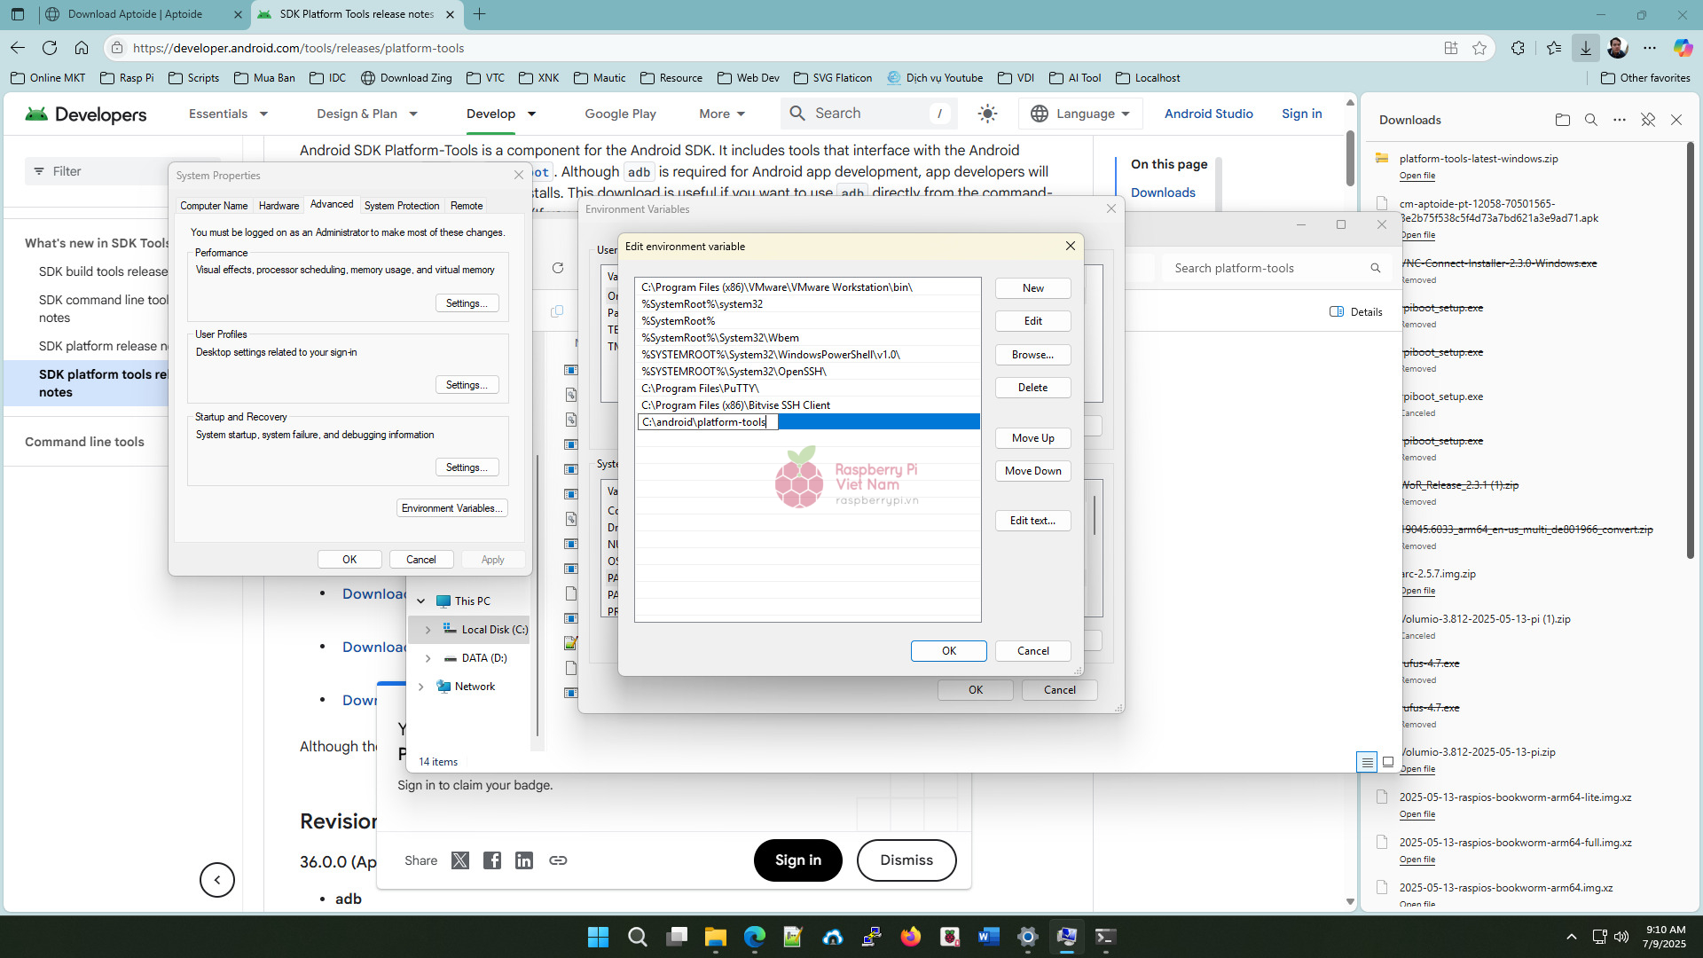1703x958 pixels.
Task: Go to browser home icon
Action: pyautogui.click(x=82, y=48)
